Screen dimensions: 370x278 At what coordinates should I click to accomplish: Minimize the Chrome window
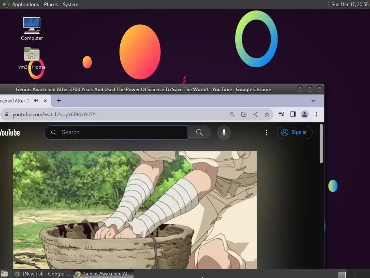[300, 89]
